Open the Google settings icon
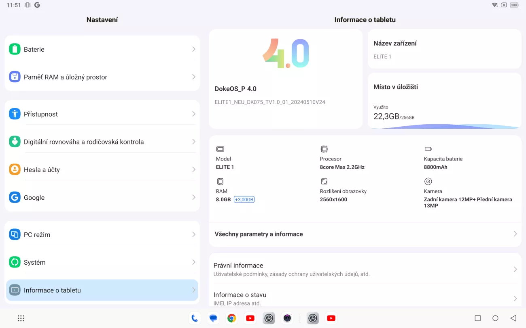Image resolution: width=526 pixels, height=328 pixels. 15,198
